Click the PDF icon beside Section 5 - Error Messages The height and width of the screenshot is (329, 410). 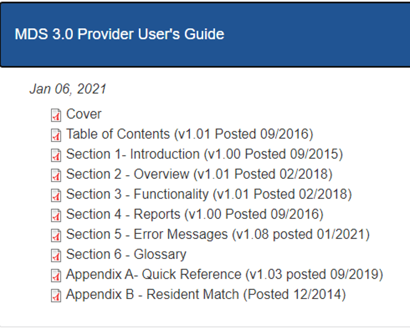pyautogui.click(x=56, y=235)
